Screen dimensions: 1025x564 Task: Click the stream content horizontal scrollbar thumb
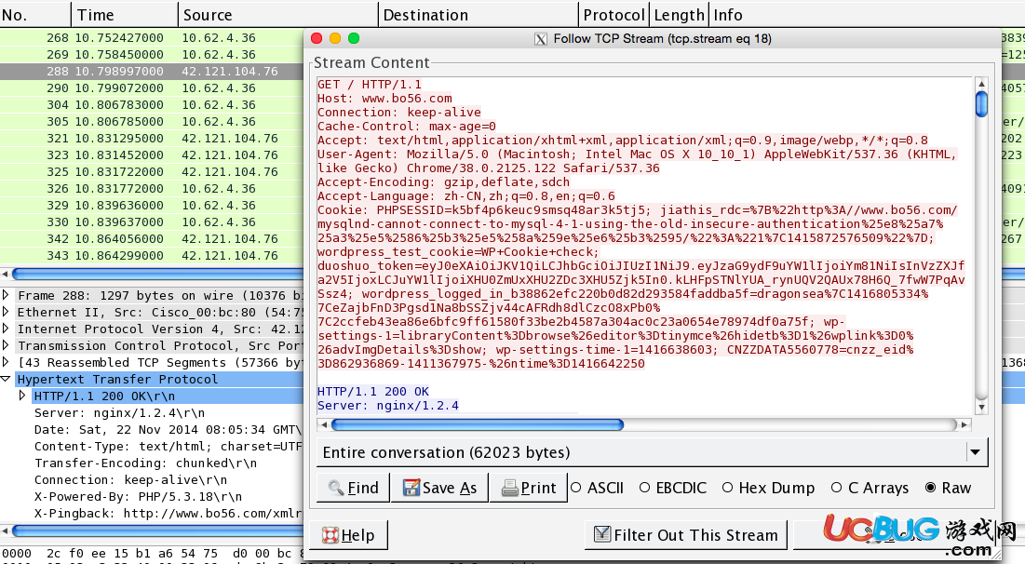478,424
